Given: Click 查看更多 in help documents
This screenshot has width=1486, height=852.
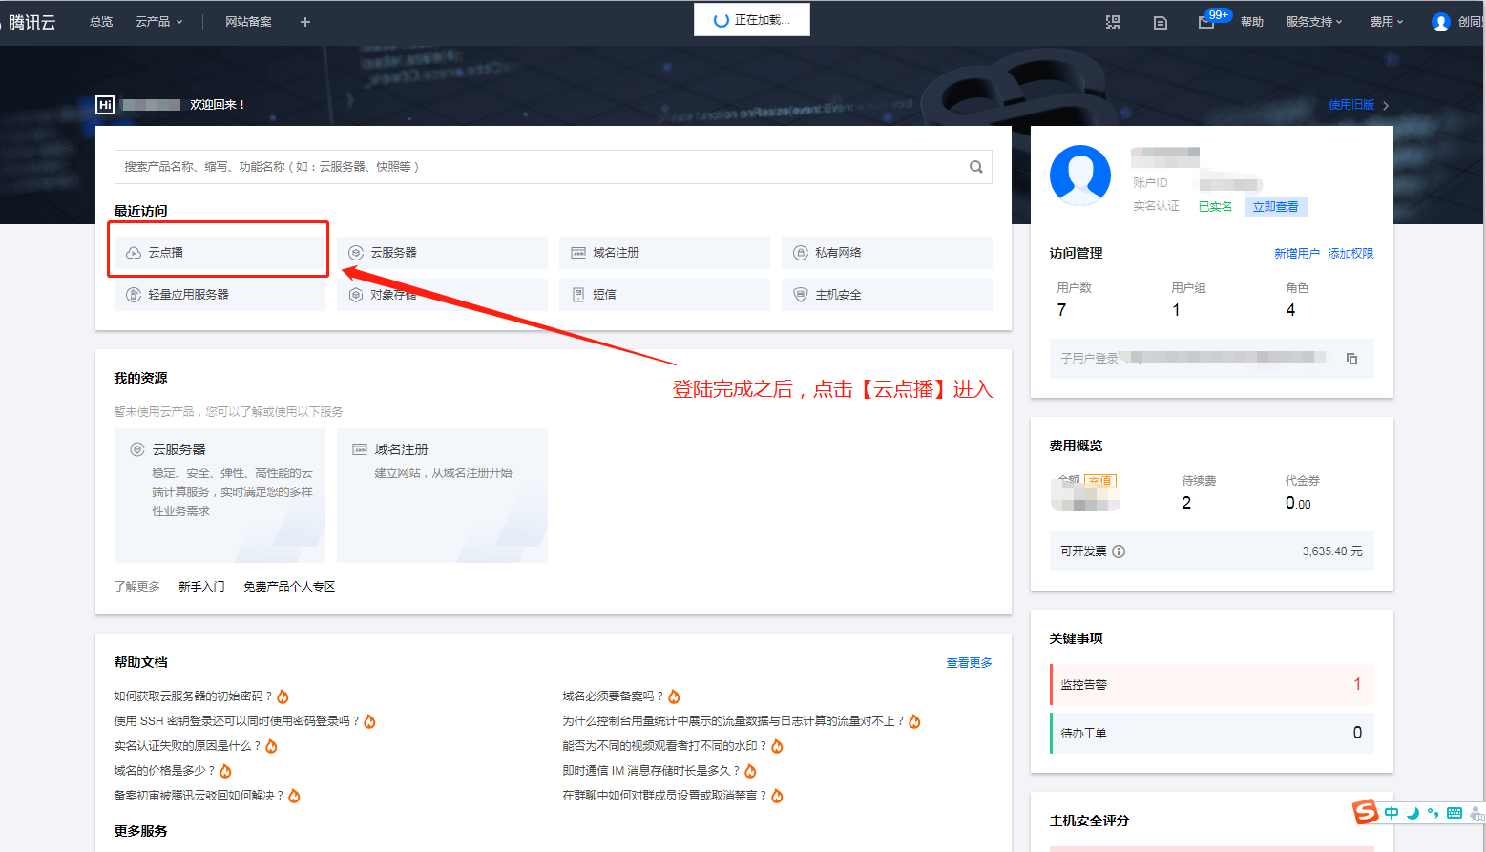Looking at the screenshot, I should coord(969,663).
